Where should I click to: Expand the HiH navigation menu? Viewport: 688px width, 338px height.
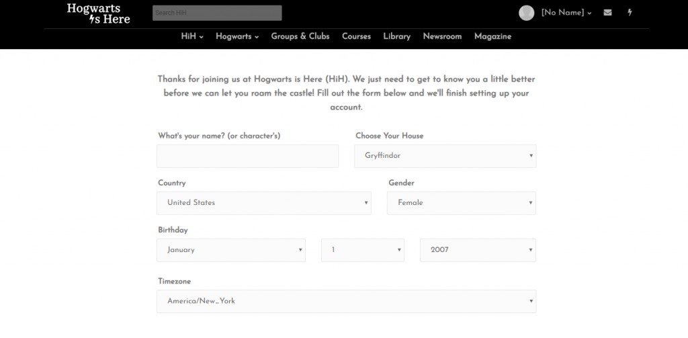(192, 36)
